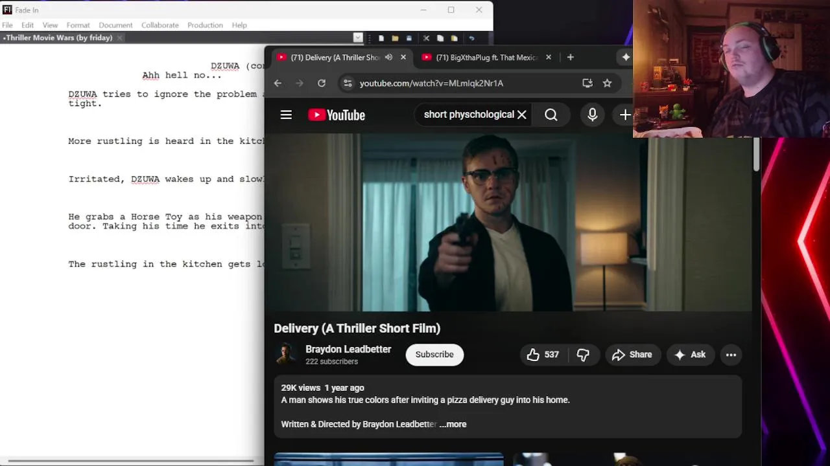Mute the Delivery tab audio icon

click(388, 58)
